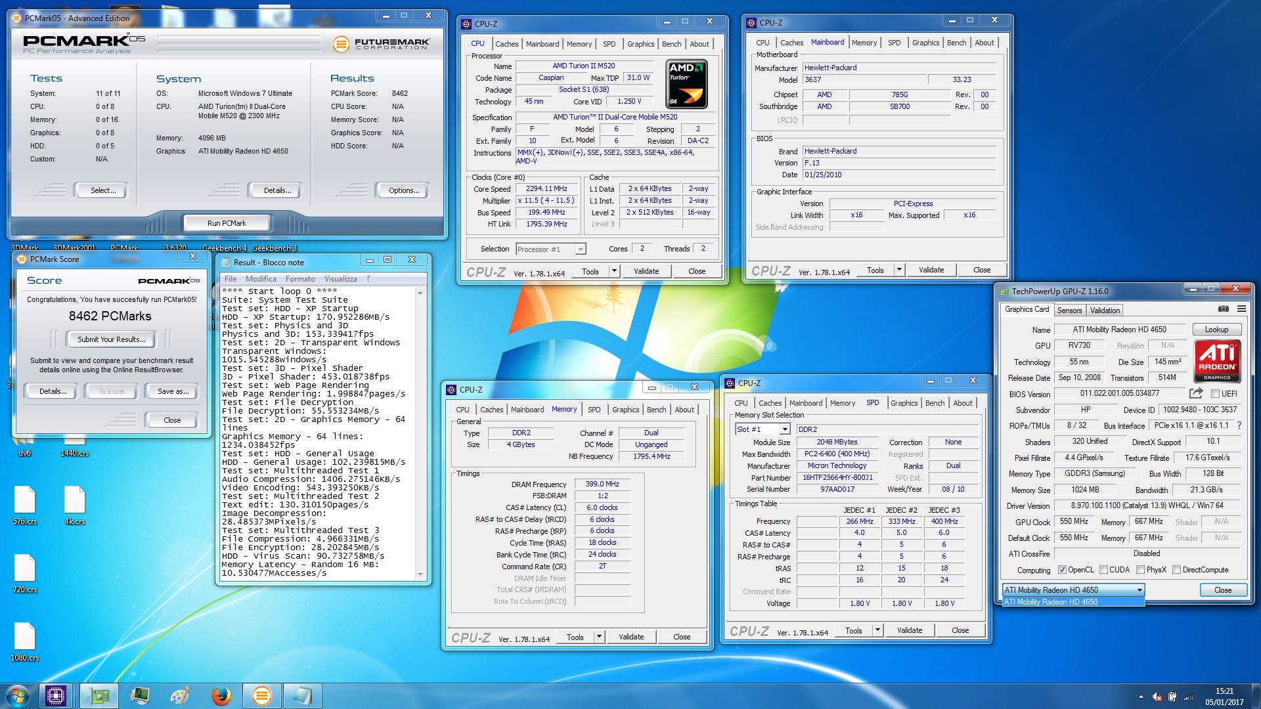Viewport: 1261px width, 709px height.
Task: Open File menu in Blocco note
Action: point(231,279)
